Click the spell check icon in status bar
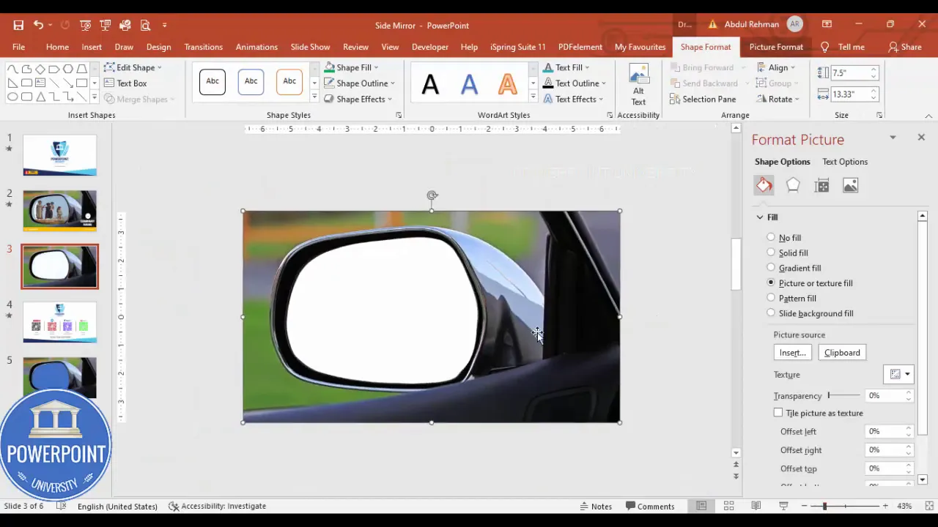 coord(61,506)
